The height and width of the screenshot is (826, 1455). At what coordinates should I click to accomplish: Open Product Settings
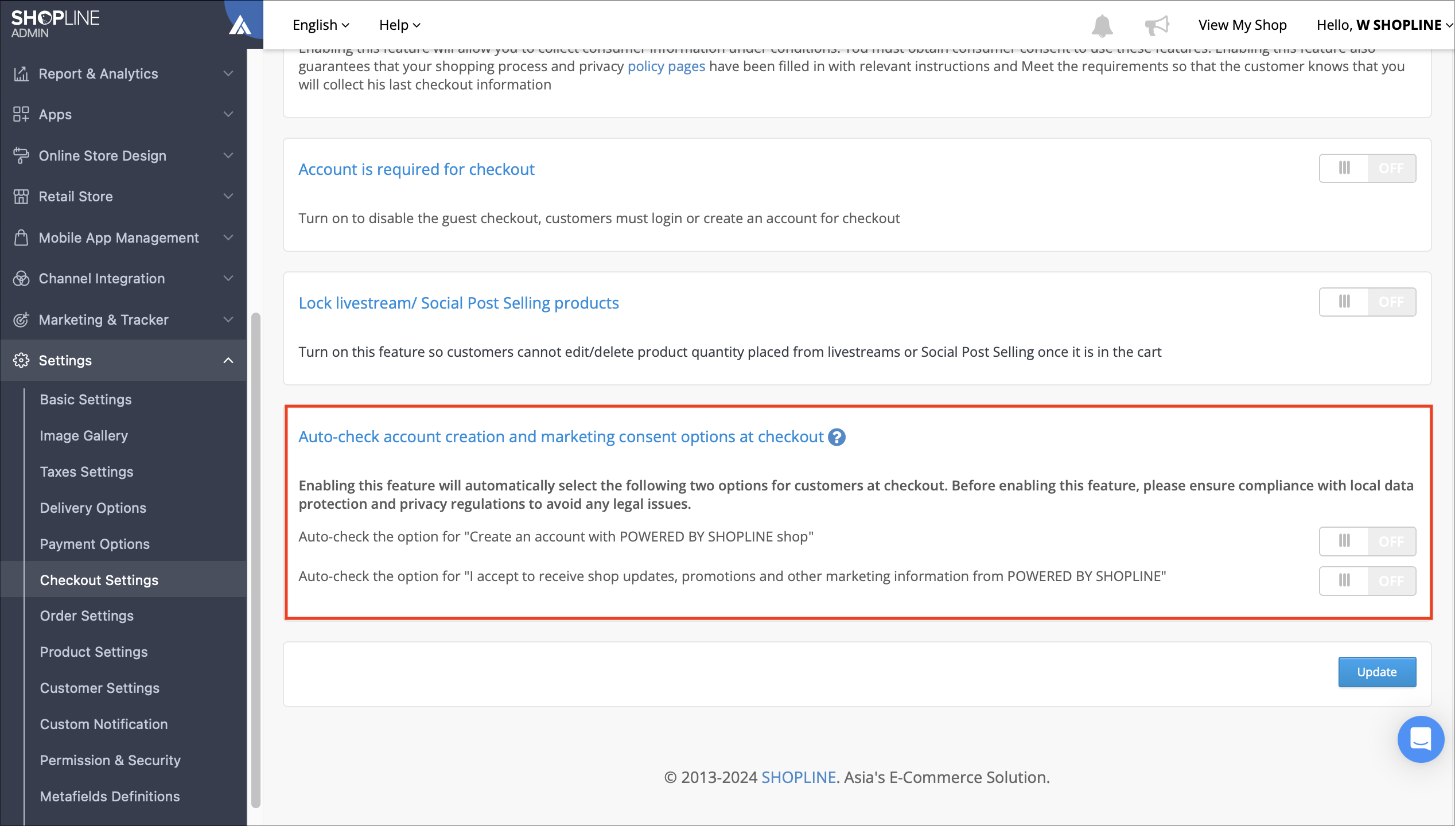click(94, 652)
